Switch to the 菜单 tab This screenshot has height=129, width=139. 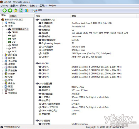[x=4, y=15]
